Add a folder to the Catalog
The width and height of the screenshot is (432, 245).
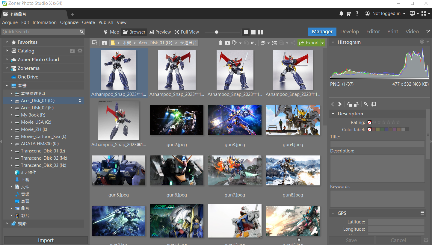pos(72,51)
